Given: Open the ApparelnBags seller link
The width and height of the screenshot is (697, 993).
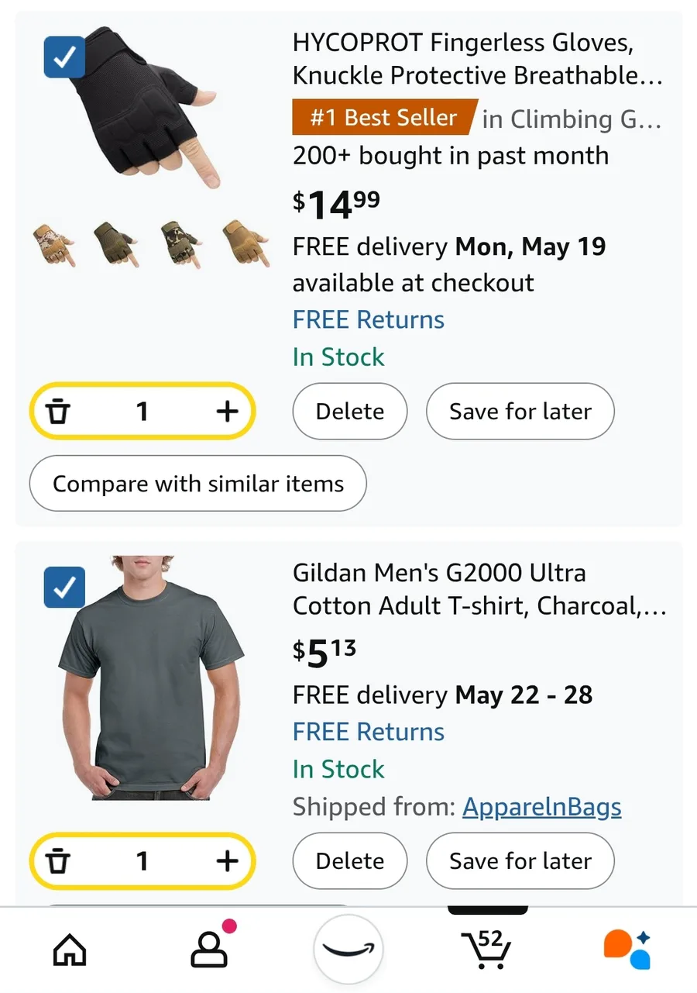Looking at the screenshot, I should point(542,807).
